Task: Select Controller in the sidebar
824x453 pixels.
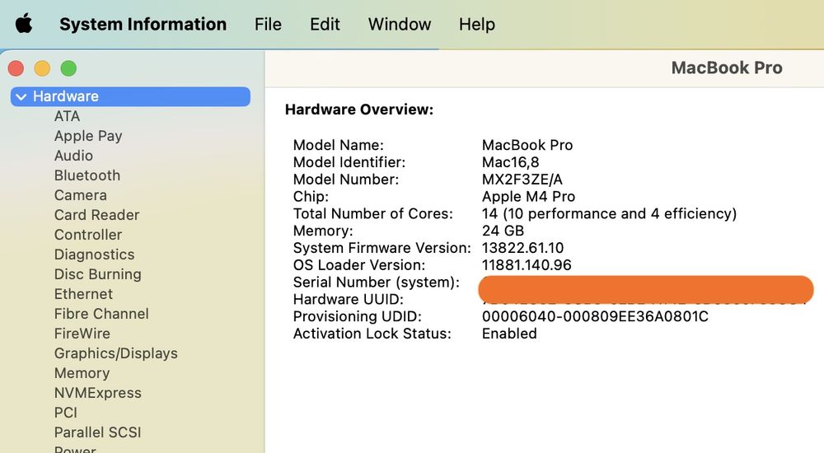Action: [x=88, y=235]
